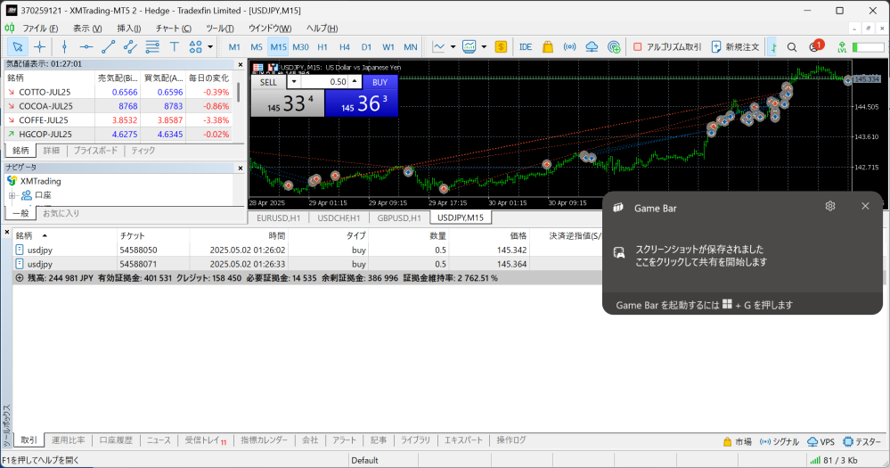Activate the crosshair tool
This screenshot has height=468, width=890.
39,47
